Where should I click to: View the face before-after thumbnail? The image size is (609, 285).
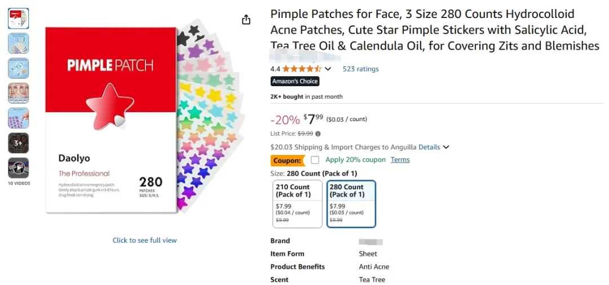tap(18, 93)
